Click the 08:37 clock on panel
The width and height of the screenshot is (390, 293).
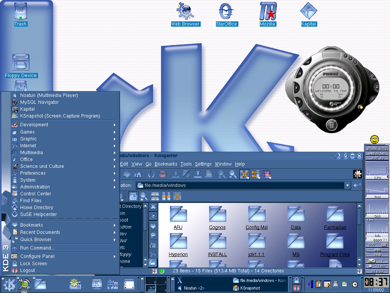pos(376,282)
